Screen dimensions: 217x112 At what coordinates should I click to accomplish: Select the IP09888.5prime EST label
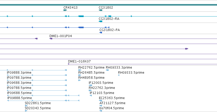coord(20,98)
